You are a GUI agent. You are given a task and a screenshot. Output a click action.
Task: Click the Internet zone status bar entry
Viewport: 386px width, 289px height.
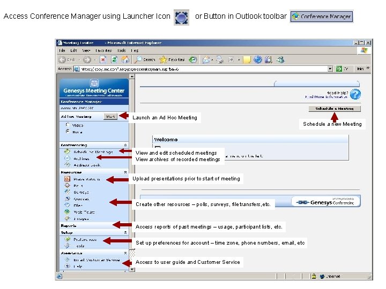(330, 277)
